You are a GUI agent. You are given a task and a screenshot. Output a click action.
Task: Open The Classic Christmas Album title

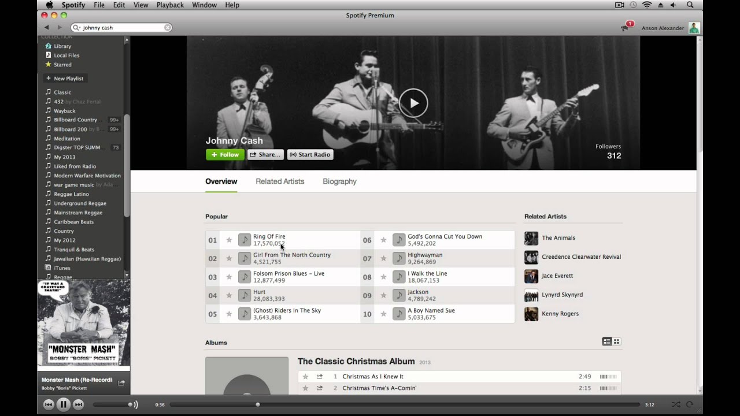(x=356, y=361)
